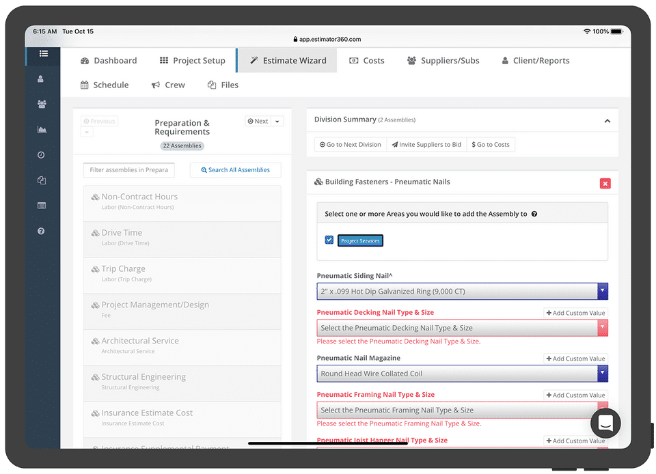The image size is (656, 474).
Task: Select the Drive Time assembly
Action: 182,240
